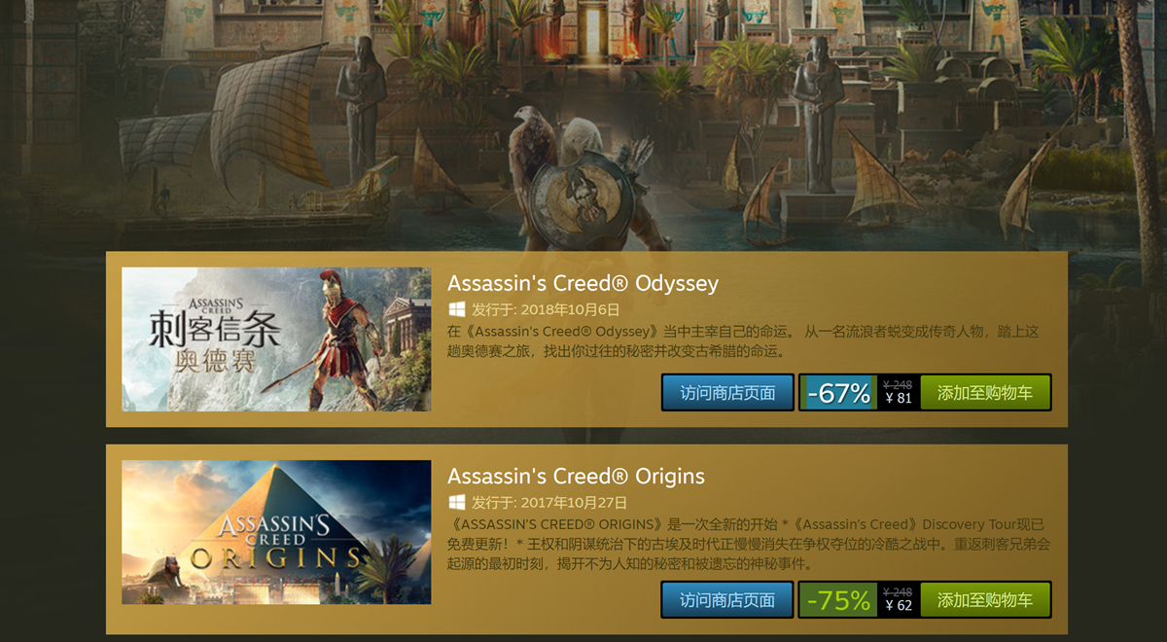Click the Windows platform icon under Origins title
This screenshot has height=642, width=1167.
coord(456,503)
